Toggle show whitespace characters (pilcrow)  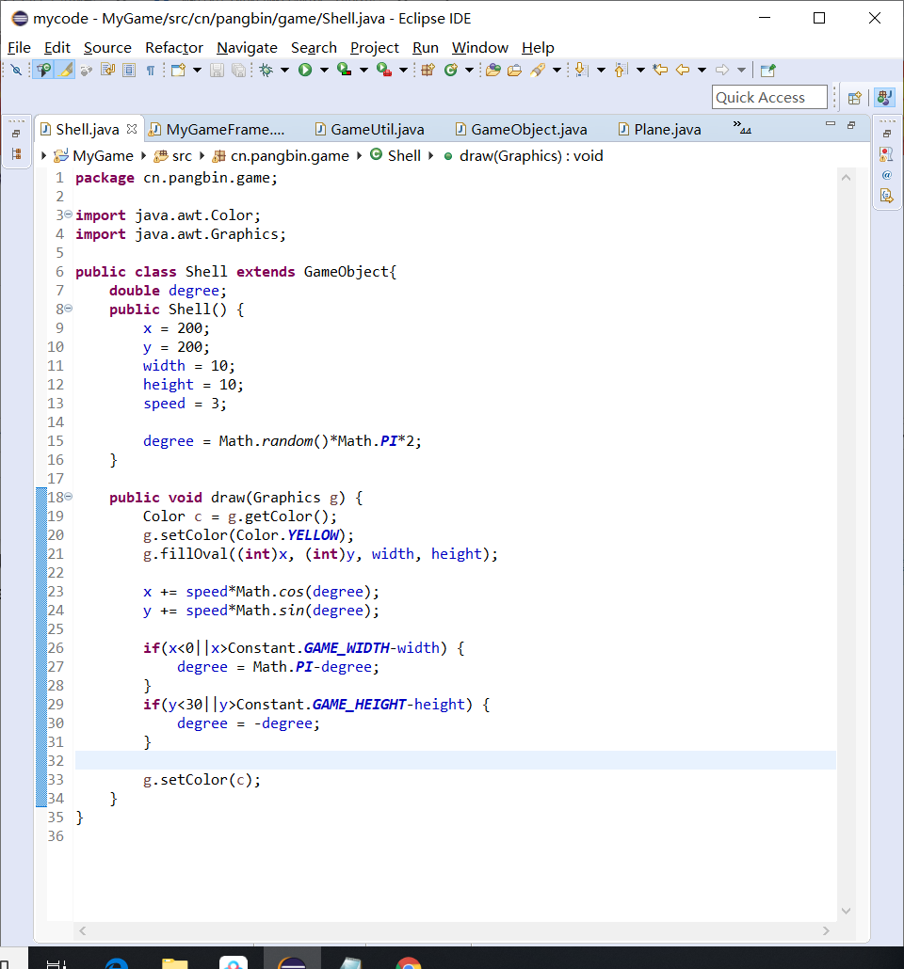[151, 70]
